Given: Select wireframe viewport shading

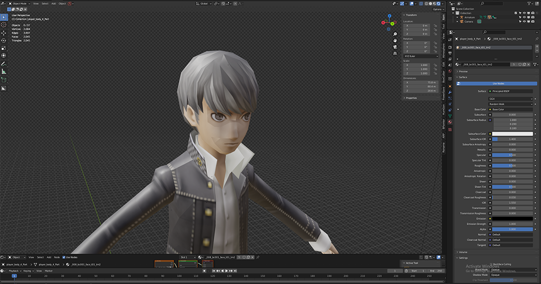Looking at the screenshot, I should [x=426, y=4].
